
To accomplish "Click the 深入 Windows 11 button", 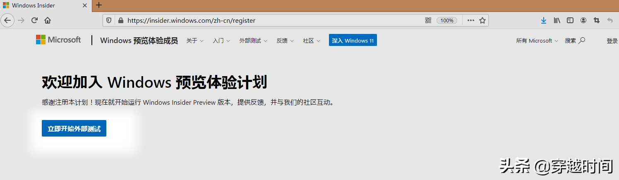I will pos(353,41).
